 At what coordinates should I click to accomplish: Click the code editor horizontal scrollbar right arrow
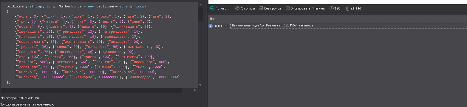(196, 90)
